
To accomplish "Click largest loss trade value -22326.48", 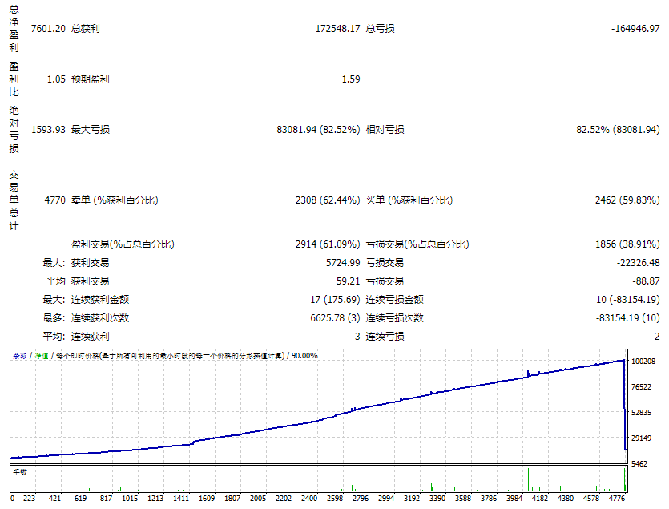I will tap(638, 263).
